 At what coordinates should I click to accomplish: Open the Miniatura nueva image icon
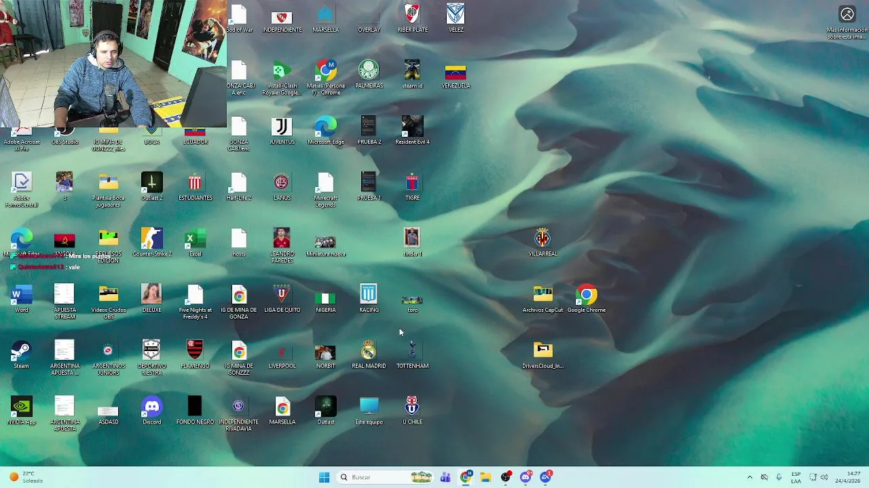tap(325, 243)
